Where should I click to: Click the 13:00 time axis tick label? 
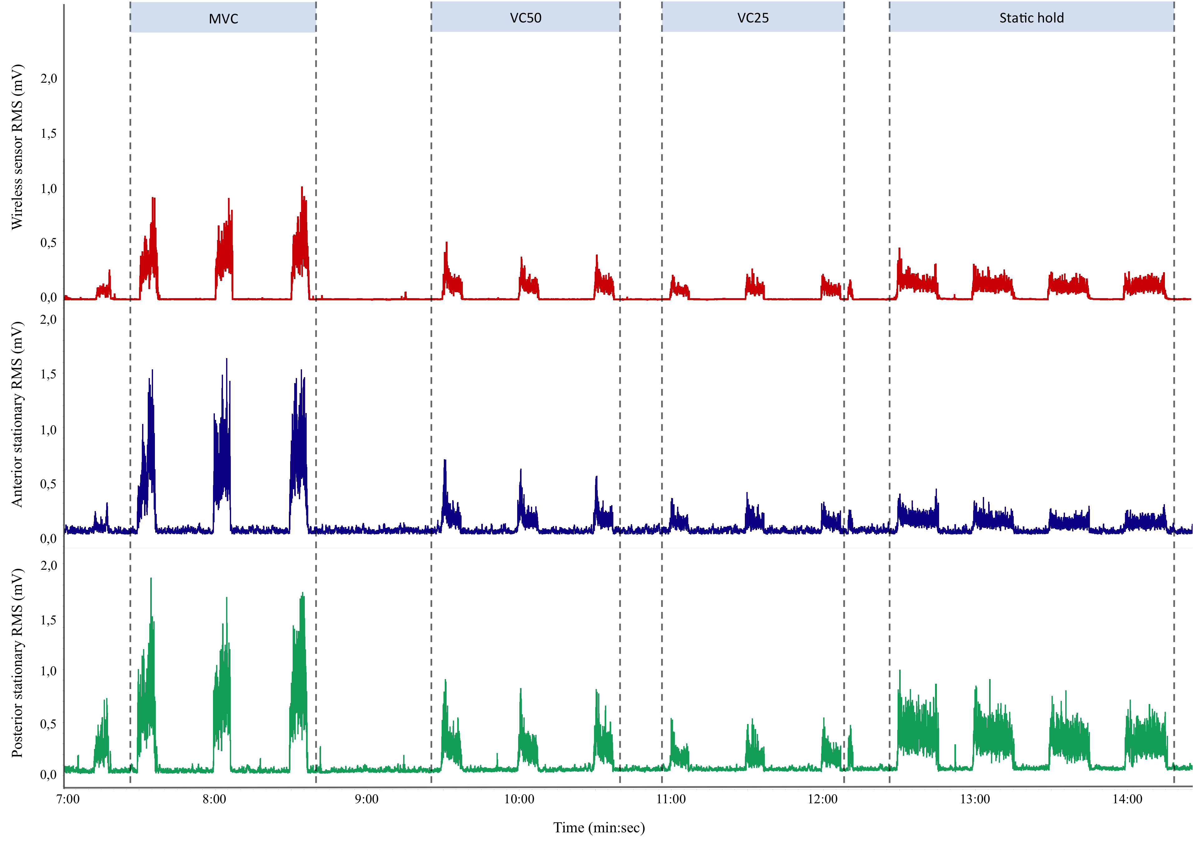click(975, 799)
